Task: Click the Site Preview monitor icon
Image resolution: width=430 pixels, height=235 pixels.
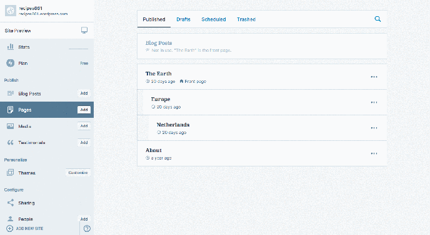Action: [84, 31]
